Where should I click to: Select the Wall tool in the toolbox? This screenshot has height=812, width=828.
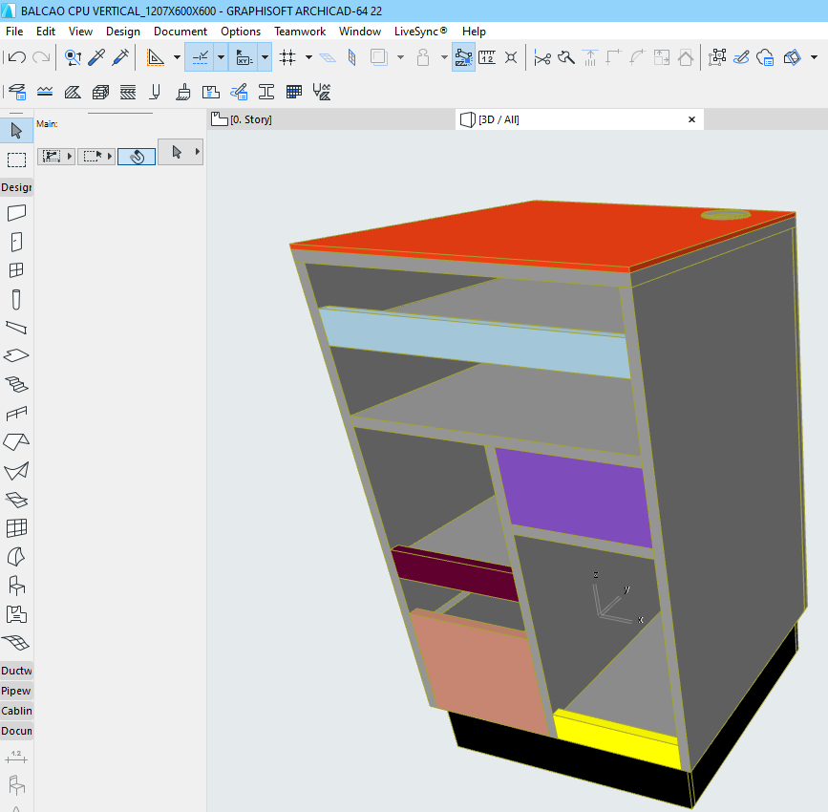coord(16,213)
